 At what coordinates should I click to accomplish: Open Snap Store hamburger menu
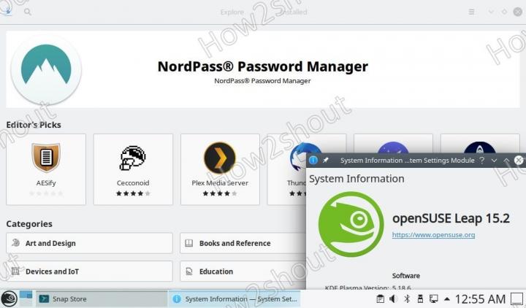pos(471,12)
